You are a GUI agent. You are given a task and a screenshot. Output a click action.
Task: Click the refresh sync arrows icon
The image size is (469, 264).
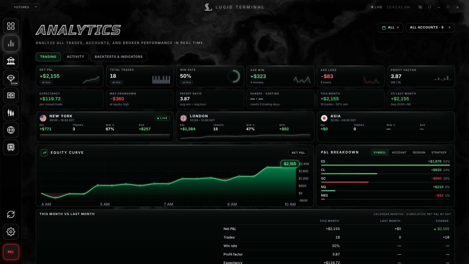pyautogui.click(x=11, y=214)
